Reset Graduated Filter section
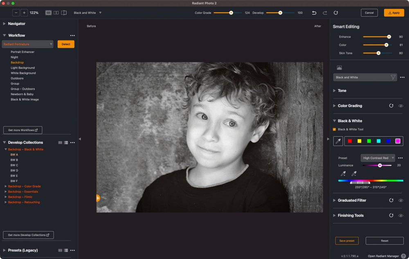 [391, 200]
